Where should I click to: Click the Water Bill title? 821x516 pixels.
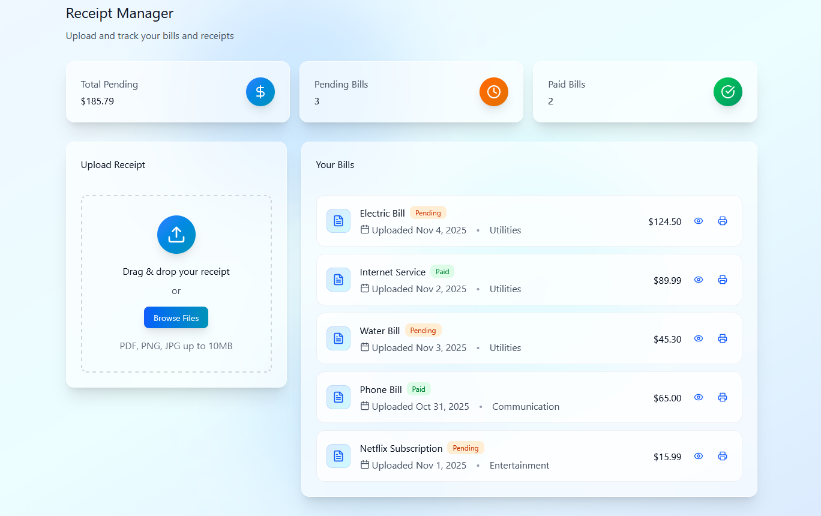tap(380, 331)
